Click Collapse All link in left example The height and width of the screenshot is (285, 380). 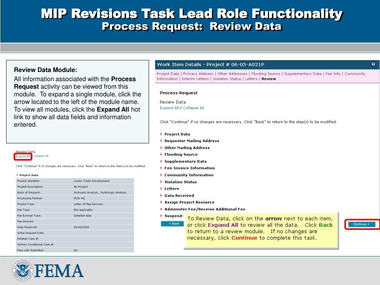point(41,156)
